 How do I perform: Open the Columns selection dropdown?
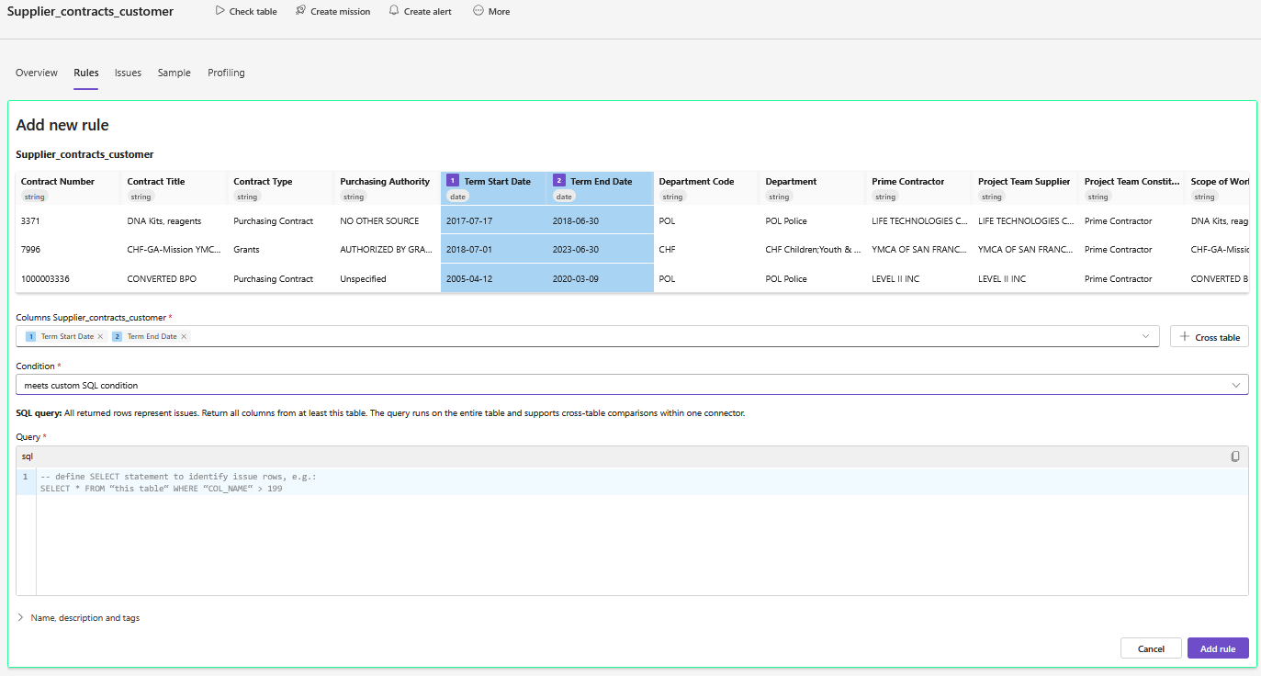(x=1144, y=336)
